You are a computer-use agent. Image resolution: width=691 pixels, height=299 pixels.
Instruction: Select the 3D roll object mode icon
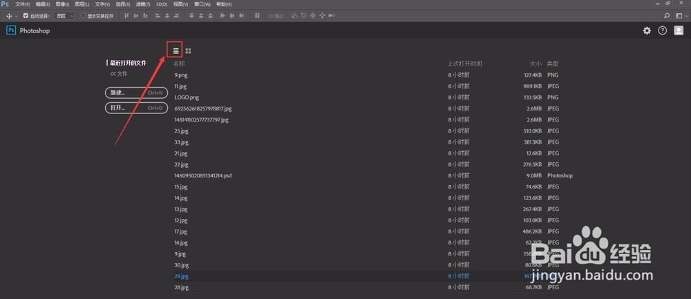coord(303,16)
